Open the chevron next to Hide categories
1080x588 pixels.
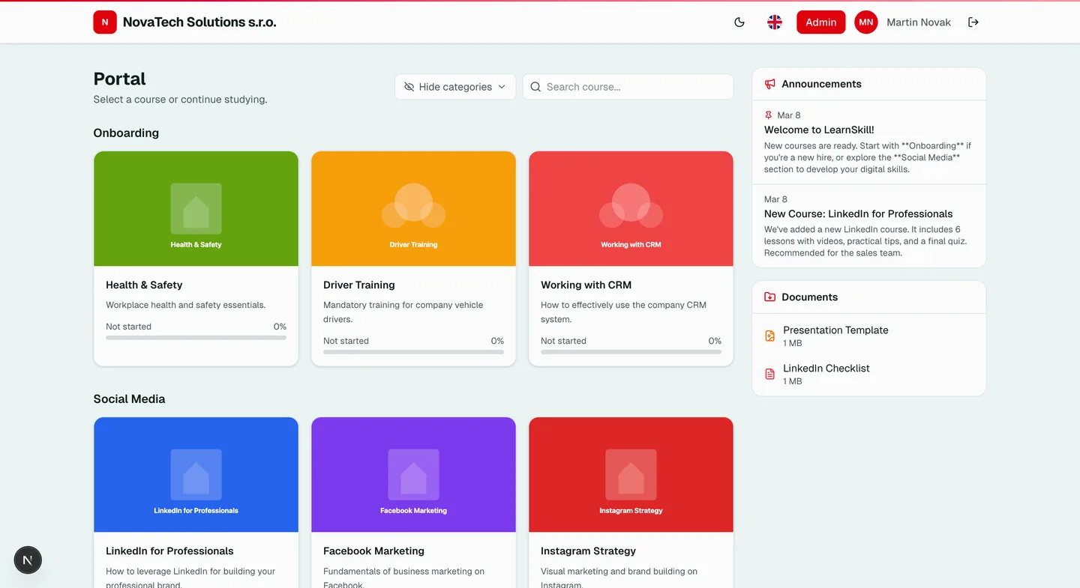click(x=501, y=87)
